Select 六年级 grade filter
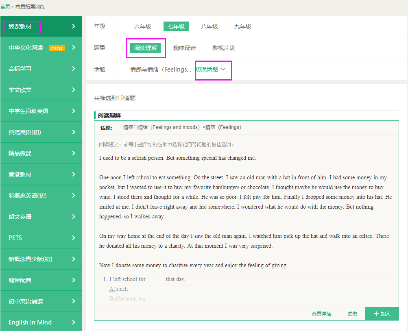The height and width of the screenshot is (331, 408). tap(143, 26)
